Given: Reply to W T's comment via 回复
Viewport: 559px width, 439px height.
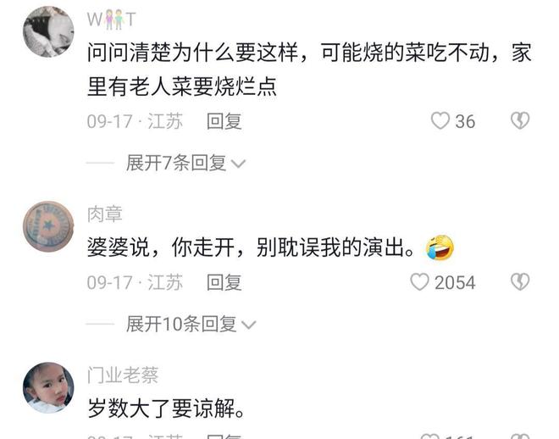Looking at the screenshot, I should (224, 121).
